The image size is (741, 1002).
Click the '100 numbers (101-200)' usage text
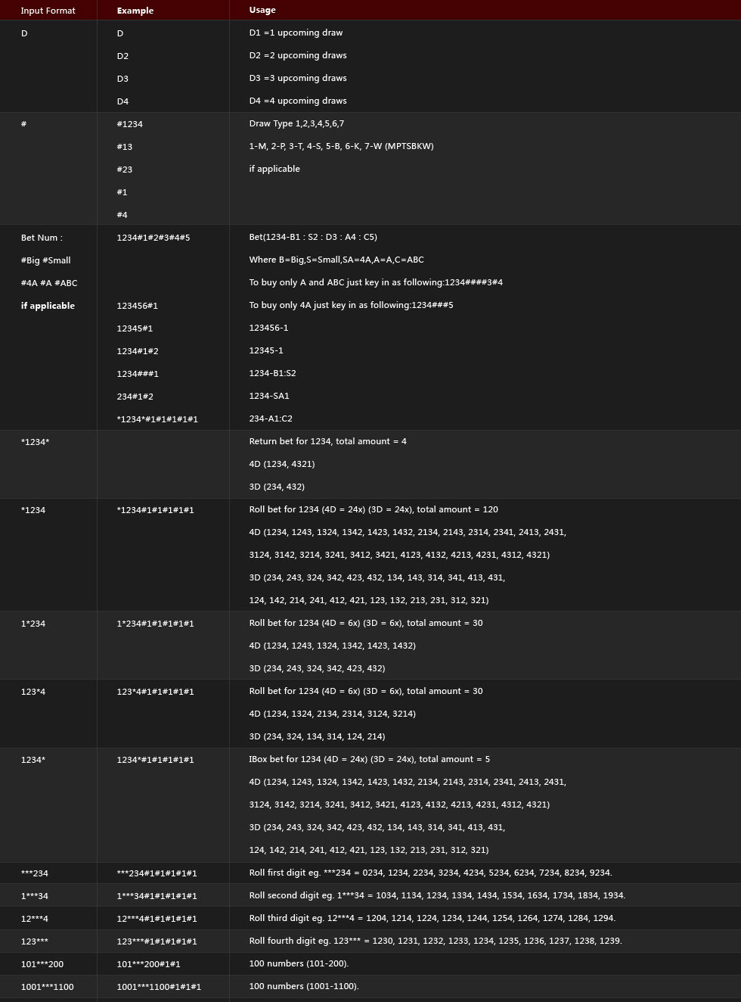(299, 963)
